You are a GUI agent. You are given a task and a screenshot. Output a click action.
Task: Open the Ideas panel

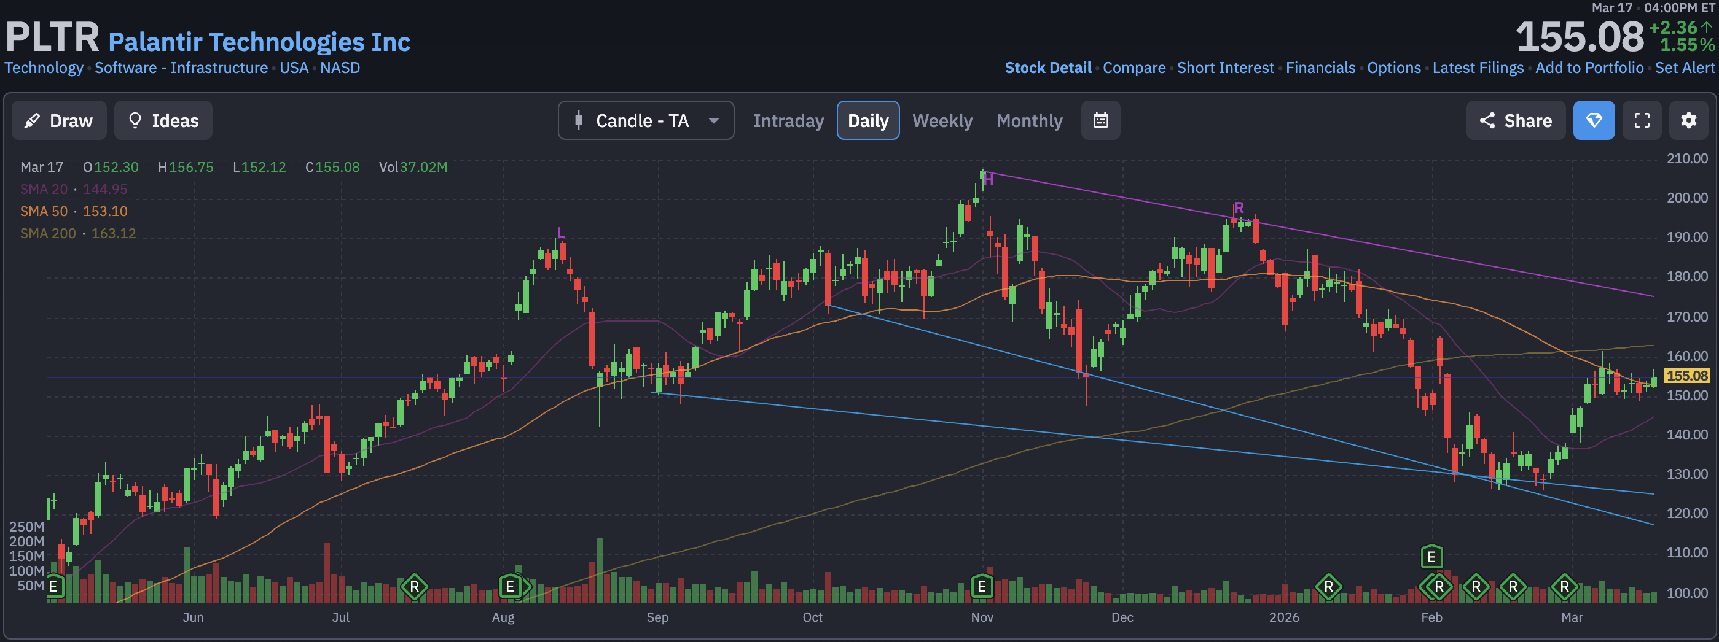[x=163, y=121]
